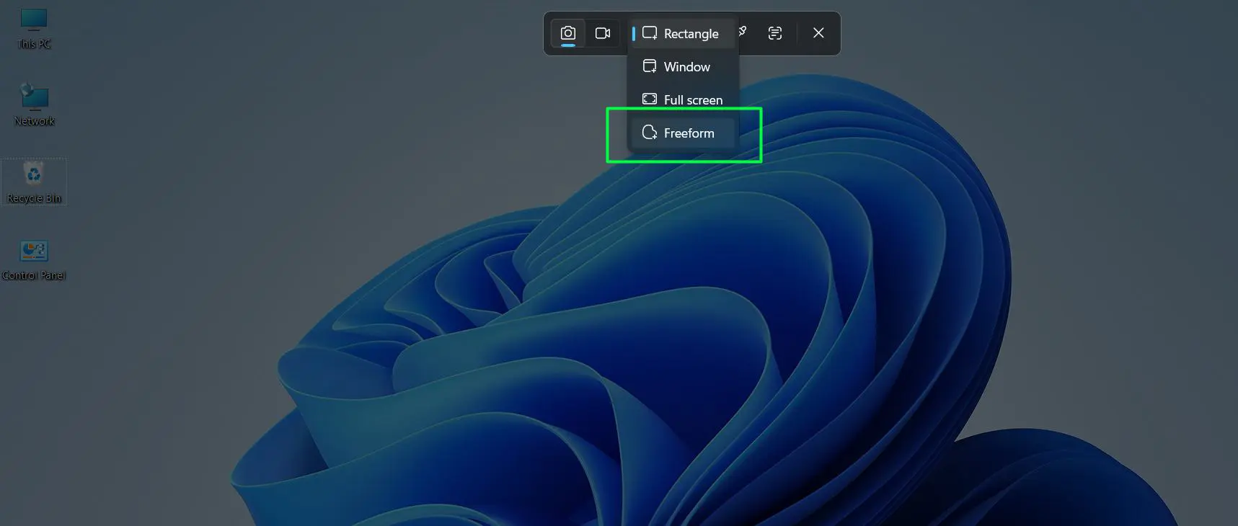
Task: Select the Freeform snip option
Action: click(683, 133)
